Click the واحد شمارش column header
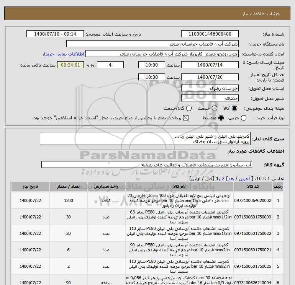Viewport: 295px width, 285px height. [106, 186]
